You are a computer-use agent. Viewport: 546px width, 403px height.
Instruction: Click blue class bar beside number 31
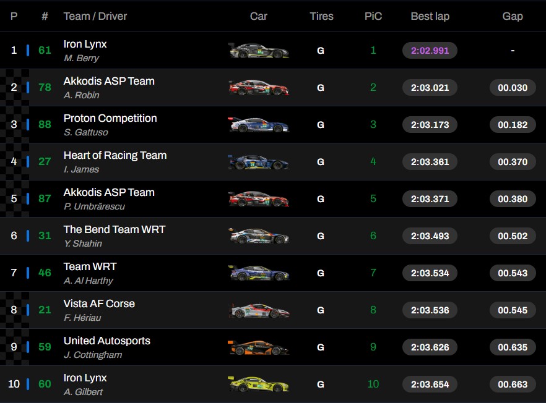[28, 236]
